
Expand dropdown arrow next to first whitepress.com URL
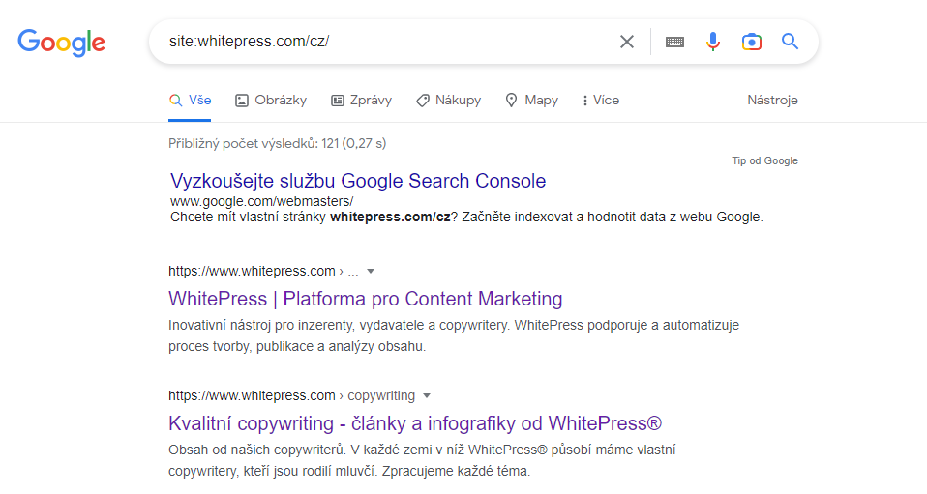[371, 272]
